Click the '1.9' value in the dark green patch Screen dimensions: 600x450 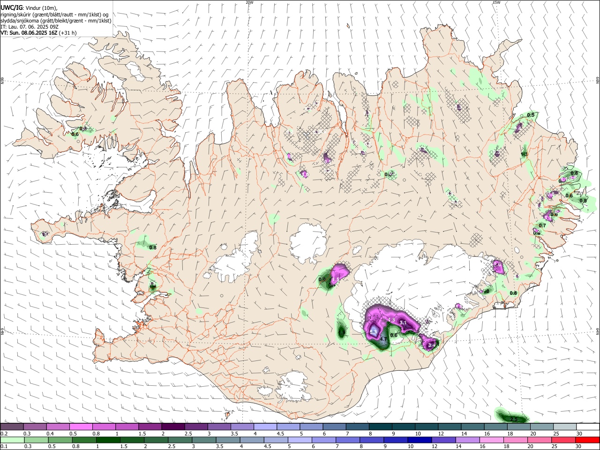342,332
